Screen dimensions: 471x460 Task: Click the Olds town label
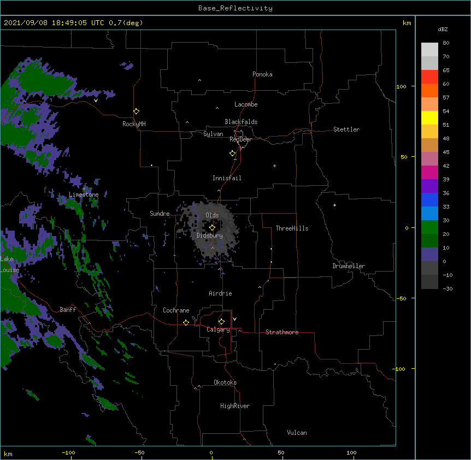(x=212, y=215)
